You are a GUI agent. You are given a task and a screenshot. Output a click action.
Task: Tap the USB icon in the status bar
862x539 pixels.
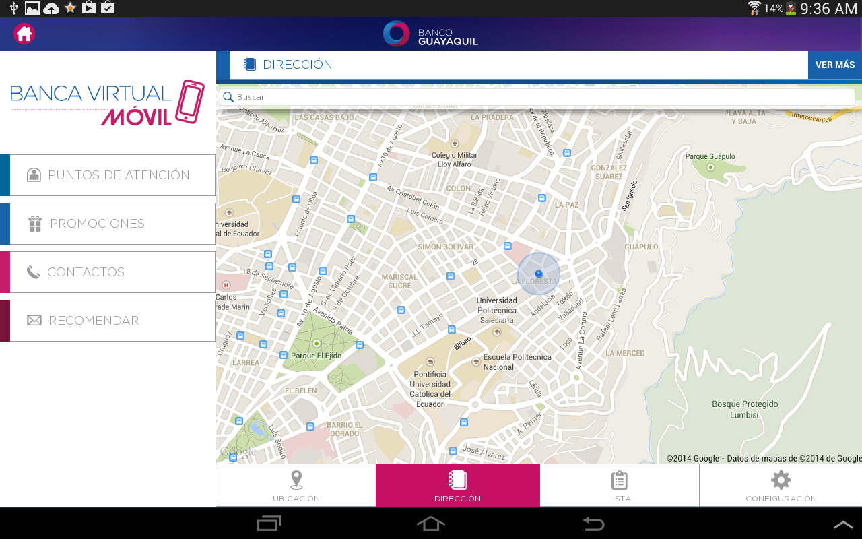pyautogui.click(x=14, y=8)
